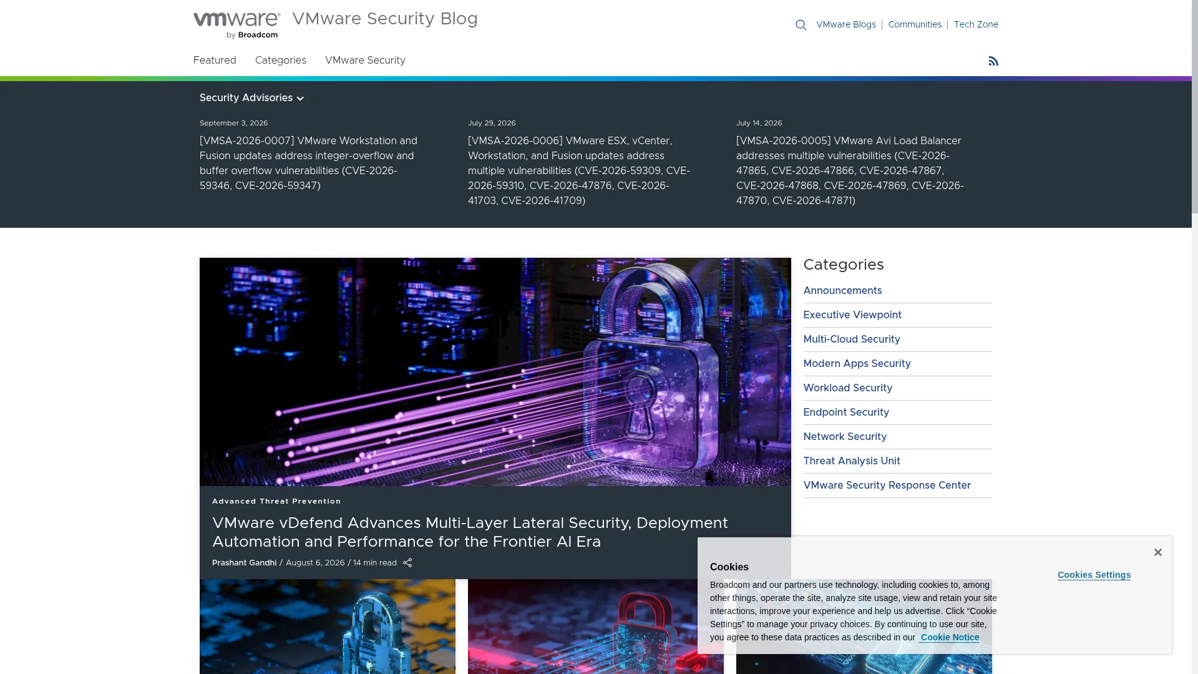Select the Threat Analysis Unit category

tap(852, 461)
